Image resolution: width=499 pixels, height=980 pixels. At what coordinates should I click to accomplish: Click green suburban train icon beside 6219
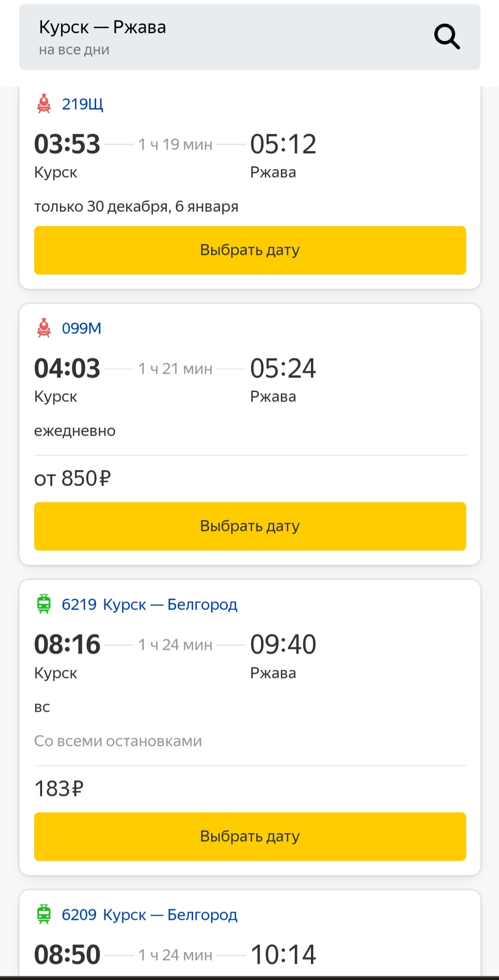point(44,604)
